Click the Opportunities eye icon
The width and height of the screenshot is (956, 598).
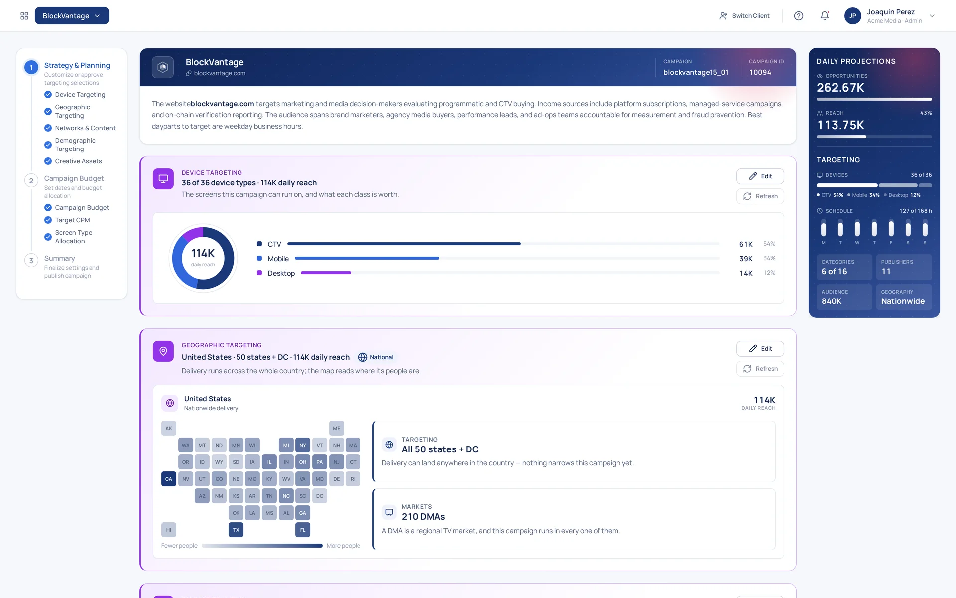click(820, 76)
